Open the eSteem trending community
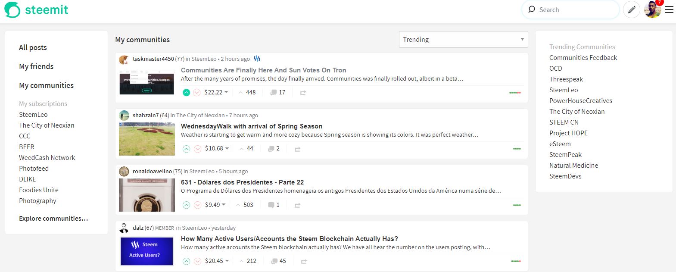The height and width of the screenshot is (272, 676). [x=560, y=144]
